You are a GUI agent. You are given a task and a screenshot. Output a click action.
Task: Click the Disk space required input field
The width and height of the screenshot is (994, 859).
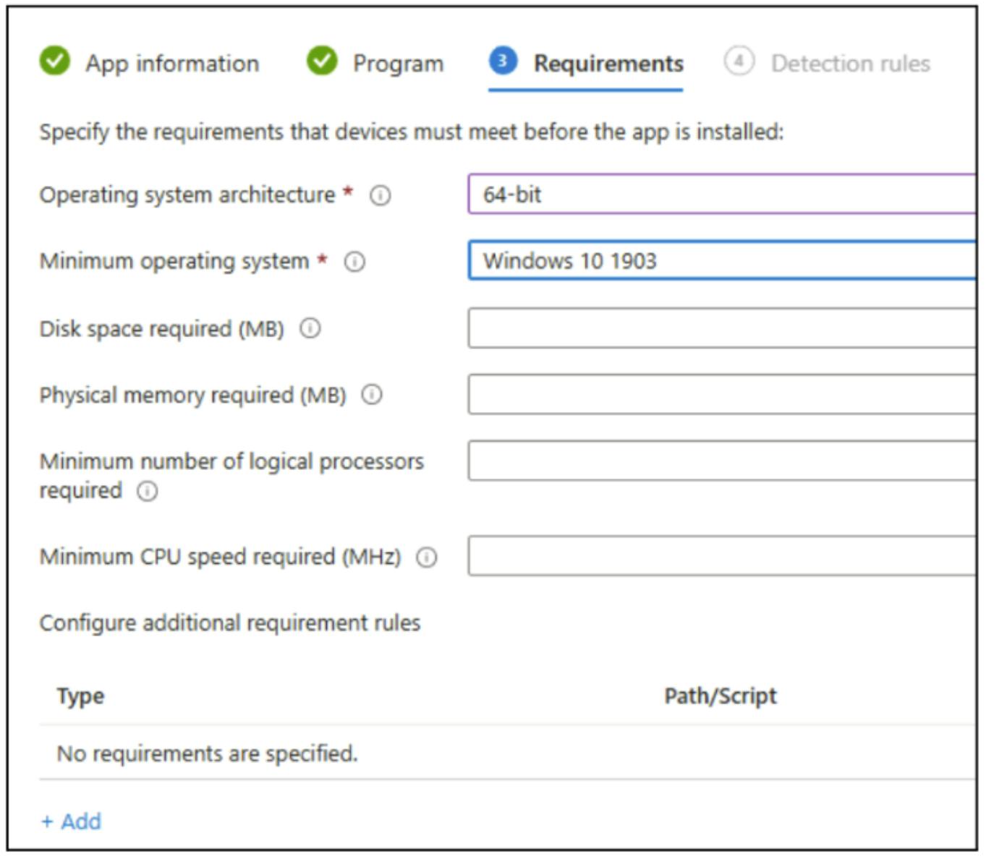[721, 328]
